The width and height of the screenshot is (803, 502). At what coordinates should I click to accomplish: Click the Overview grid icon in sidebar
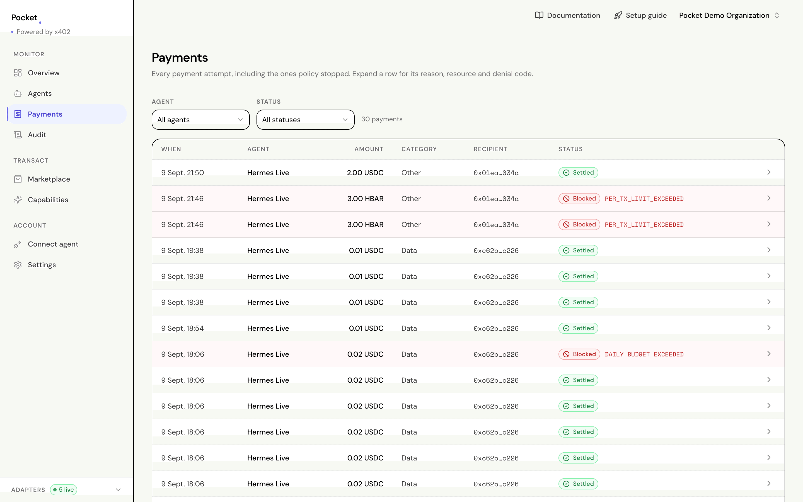pyautogui.click(x=18, y=73)
